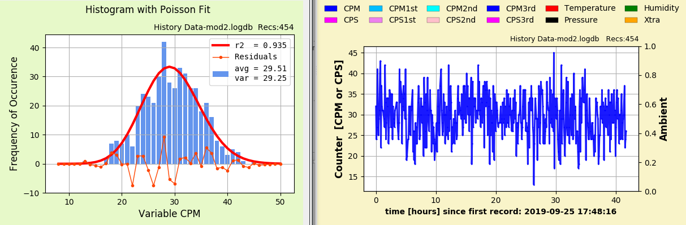686x225 pixels.
Task: Click the 'Ambient' right axis label
Action: [x=664, y=119]
